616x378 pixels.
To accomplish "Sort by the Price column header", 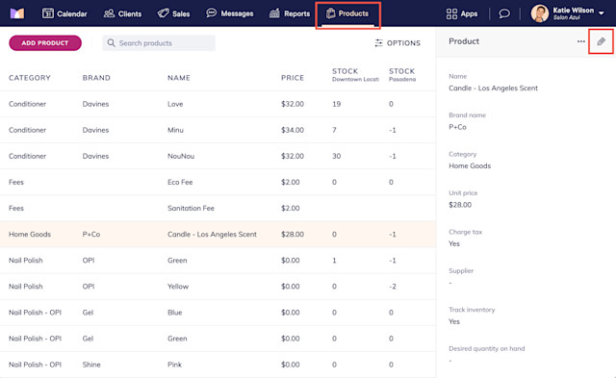I will (x=293, y=78).
